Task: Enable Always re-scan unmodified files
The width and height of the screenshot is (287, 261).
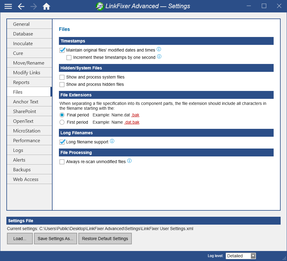Action: tap(62, 162)
